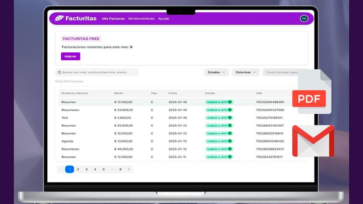
Task: Open the Mis Facturas menu item
Action: (x=113, y=19)
